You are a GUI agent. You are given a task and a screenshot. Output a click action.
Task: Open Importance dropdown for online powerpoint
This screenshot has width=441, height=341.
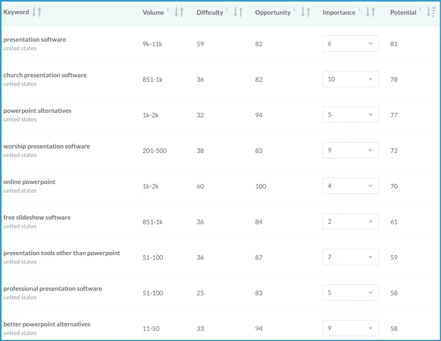[351, 186]
